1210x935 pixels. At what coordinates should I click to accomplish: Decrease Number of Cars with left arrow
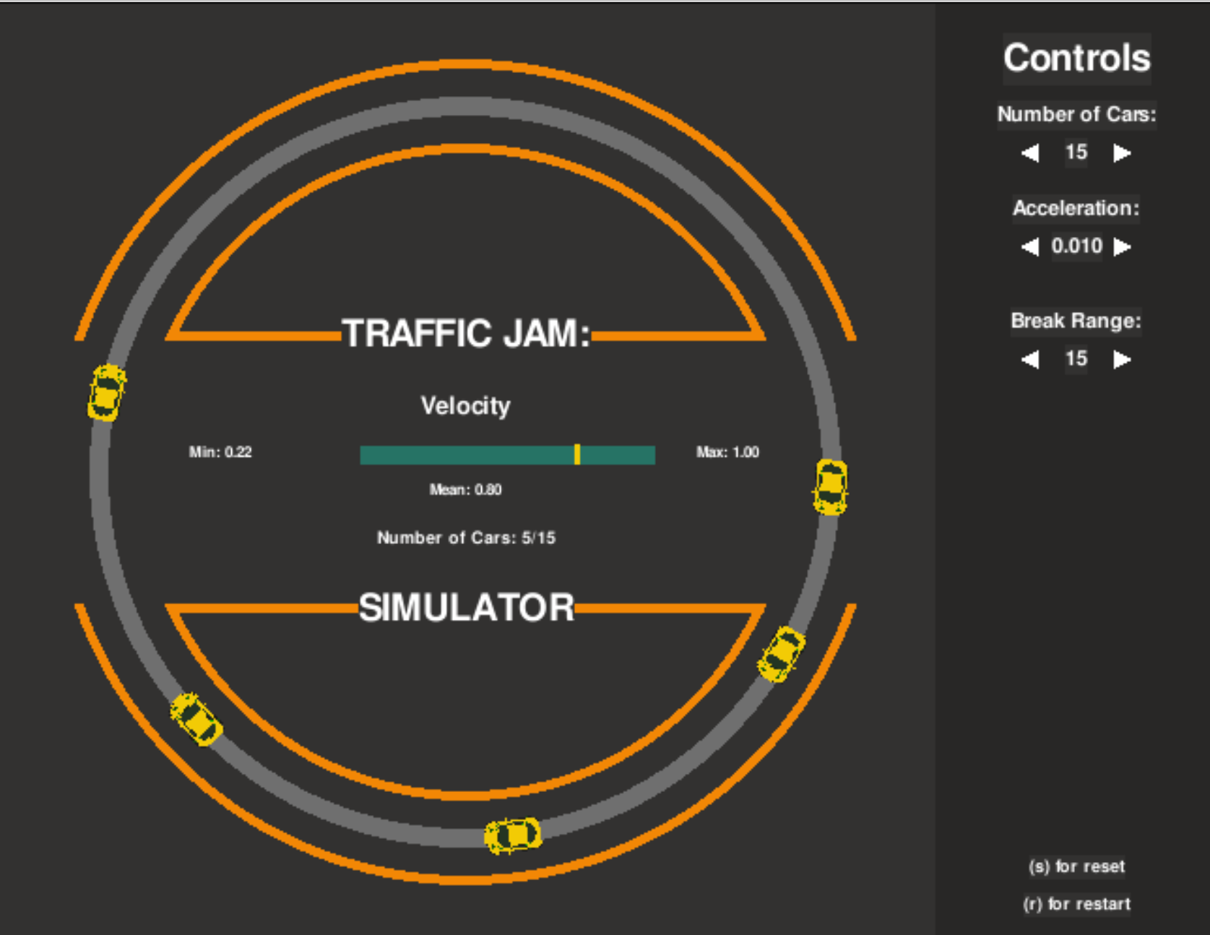point(1030,153)
